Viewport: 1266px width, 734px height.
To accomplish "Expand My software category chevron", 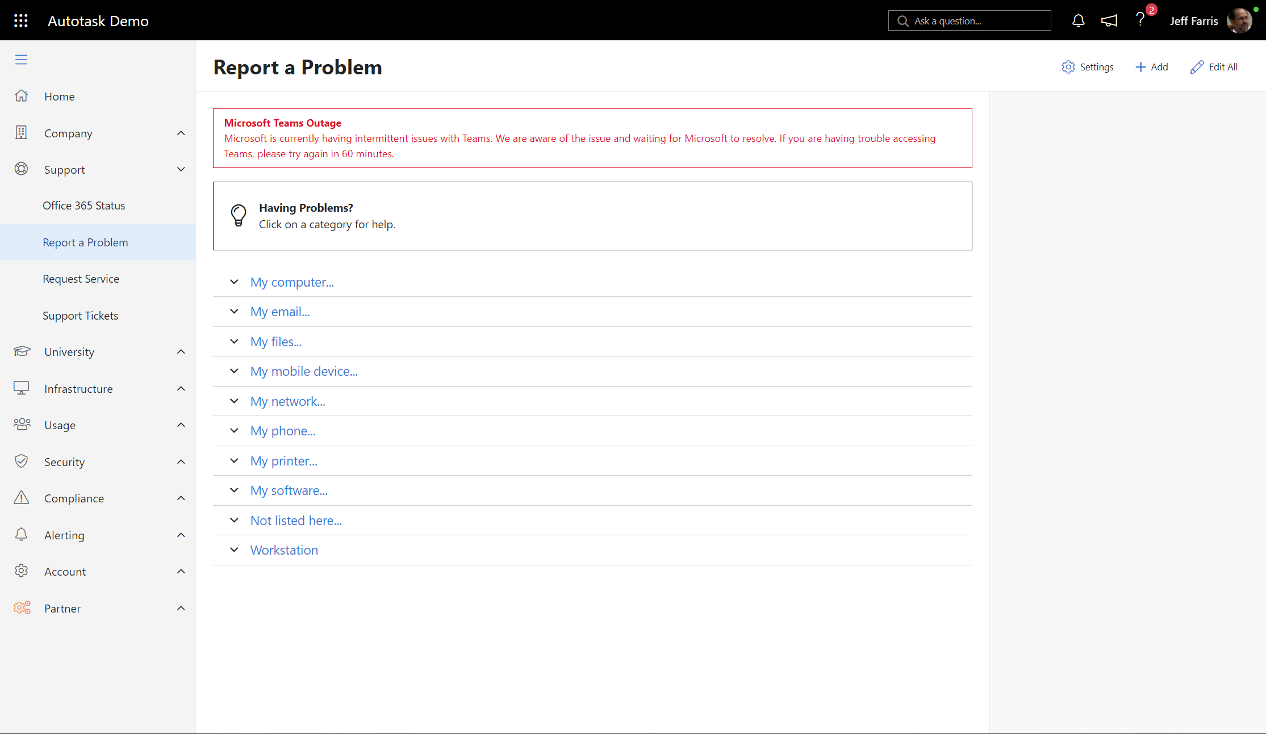I will tap(234, 490).
